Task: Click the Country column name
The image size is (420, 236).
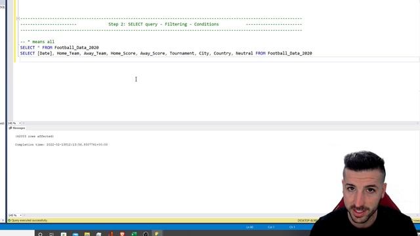Action: 222,53
